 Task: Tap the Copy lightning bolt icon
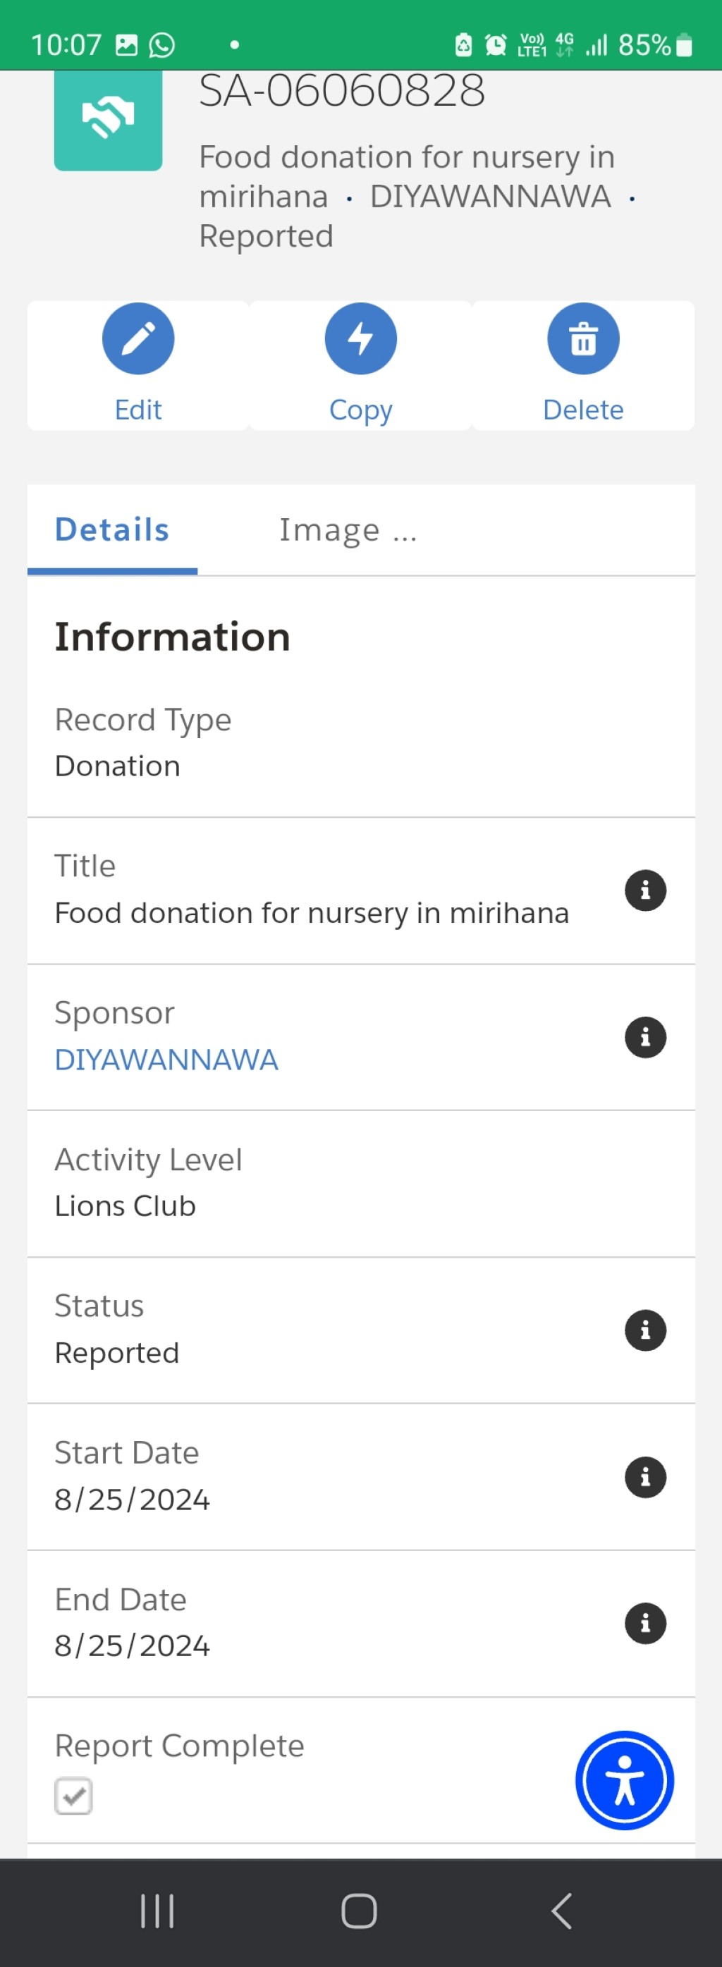360,338
